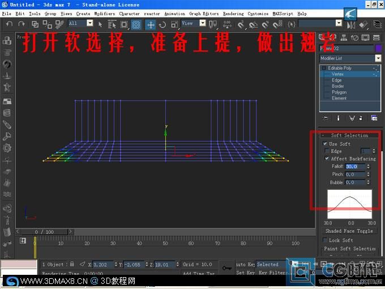The image size is (385, 289).
Task: Enable the Lock Soft checkbox
Action: click(x=325, y=240)
